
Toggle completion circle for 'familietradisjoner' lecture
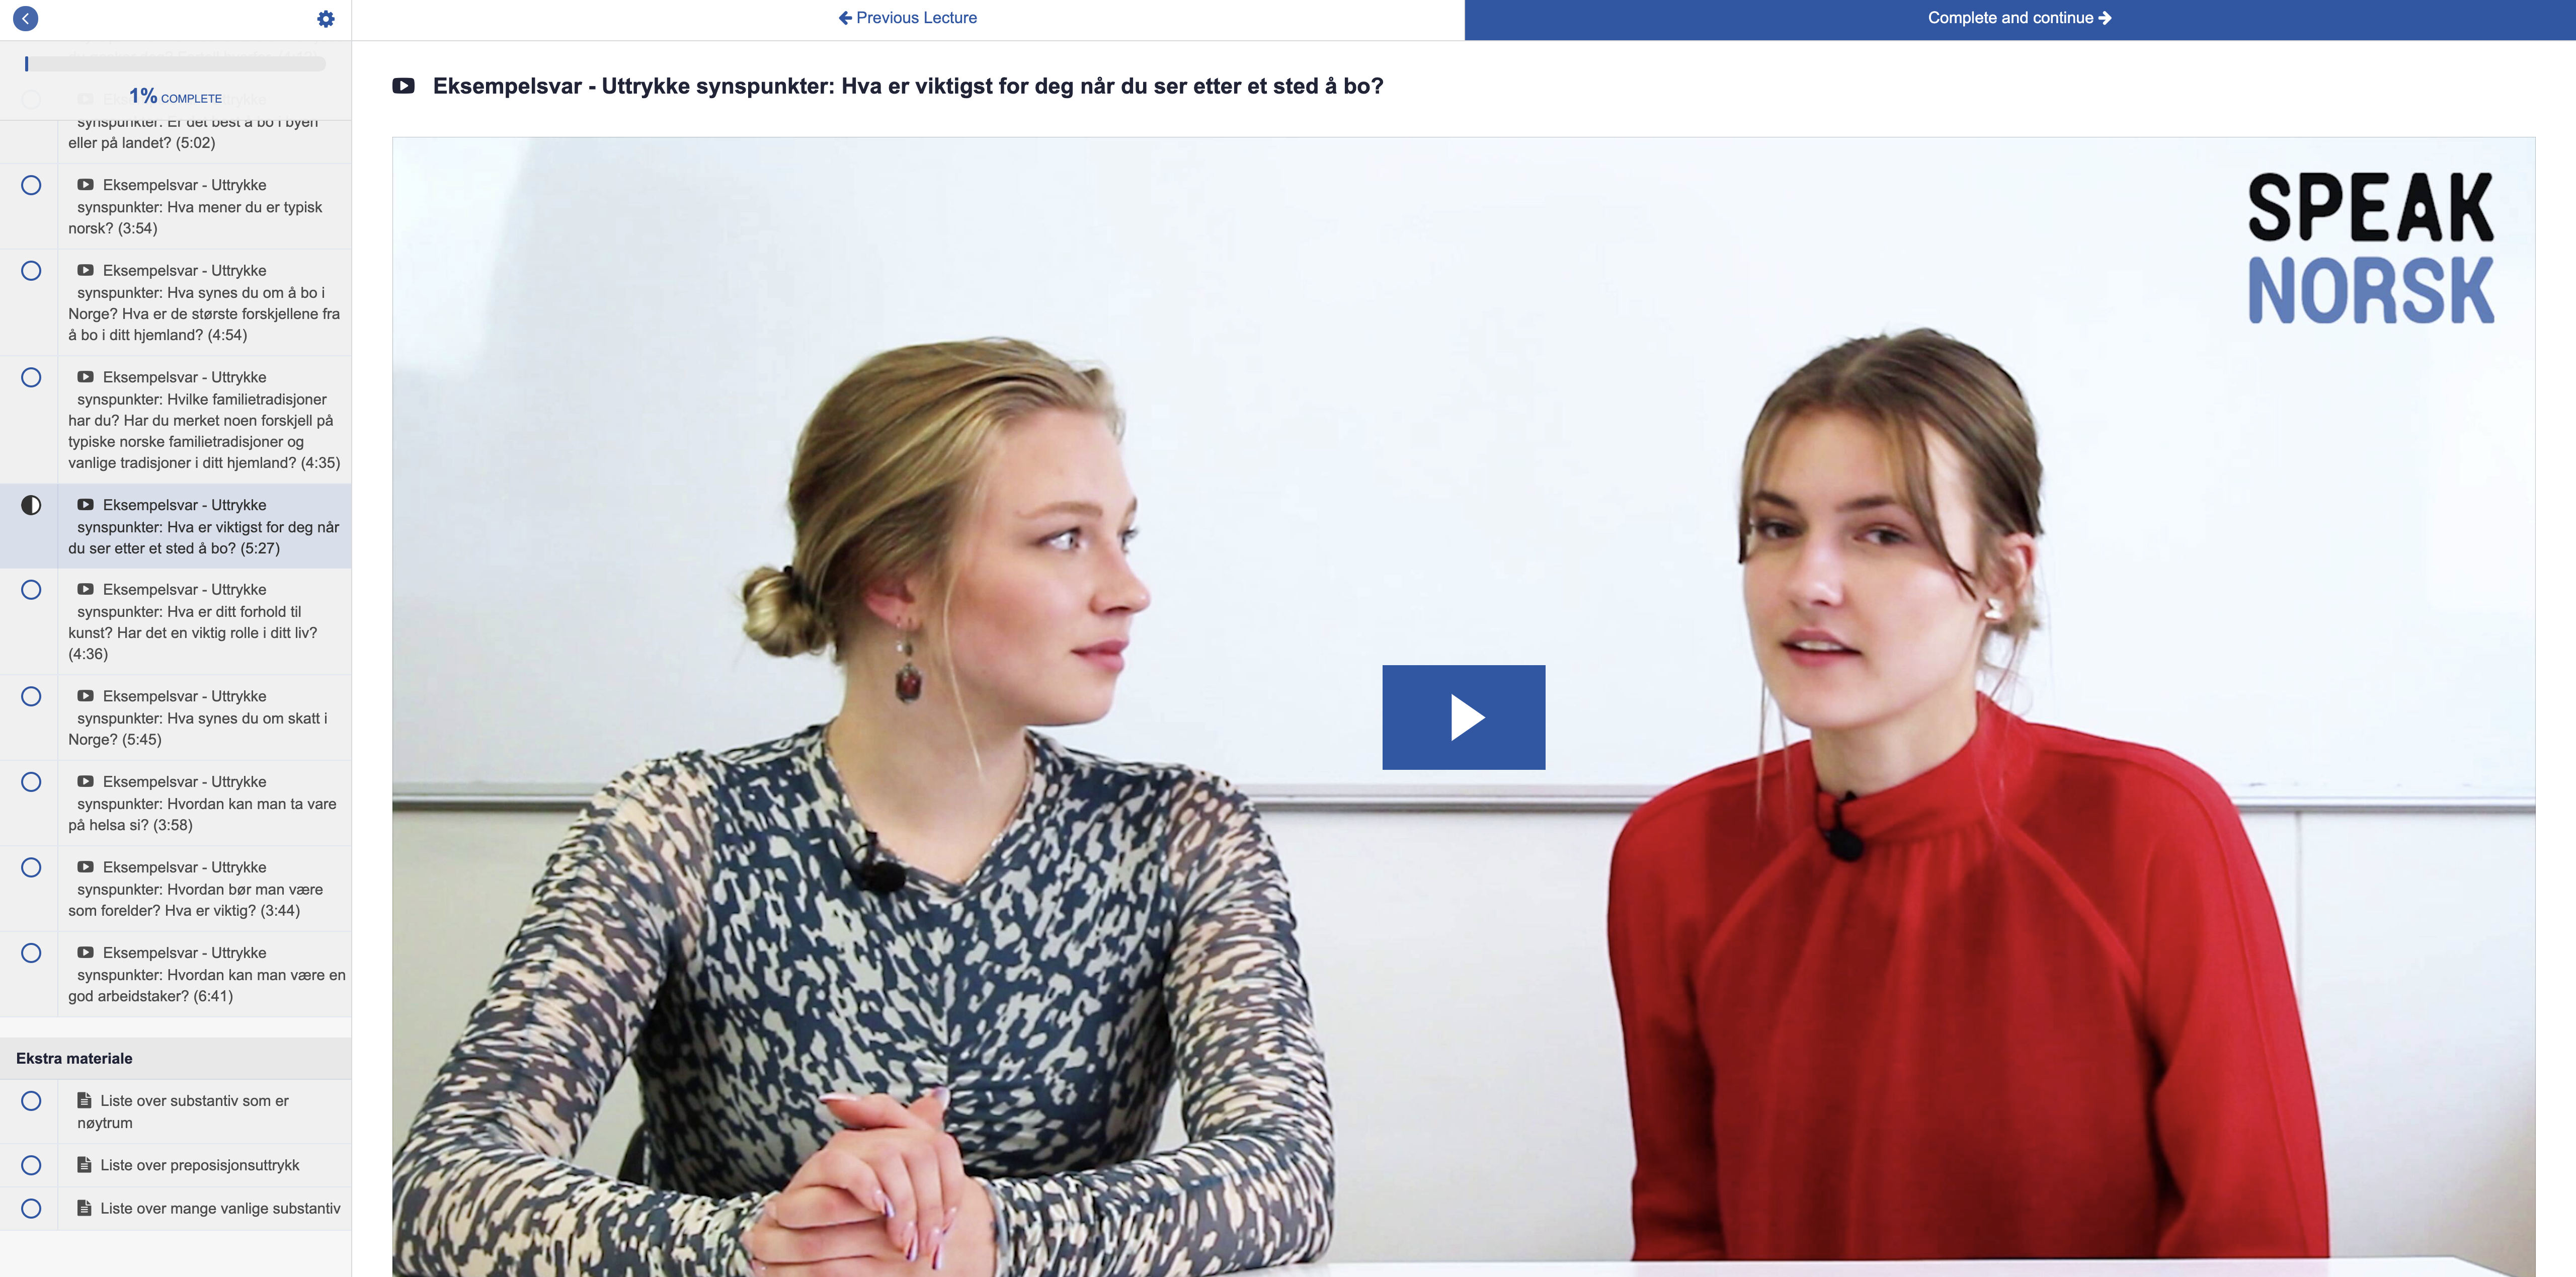click(31, 377)
